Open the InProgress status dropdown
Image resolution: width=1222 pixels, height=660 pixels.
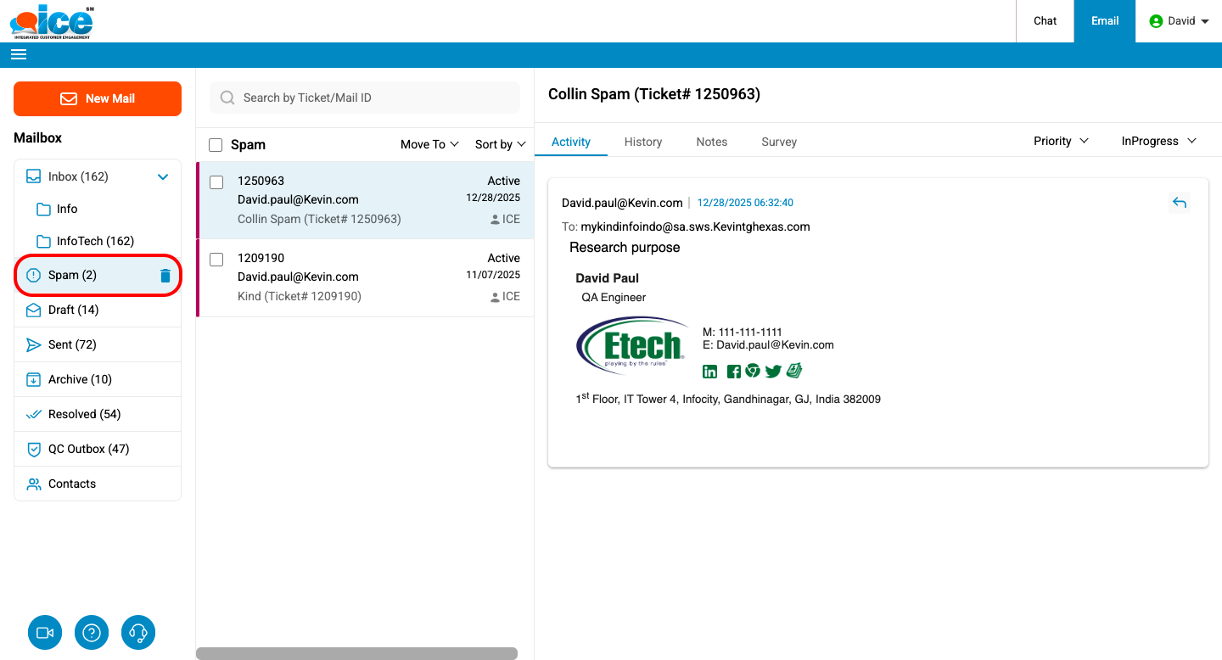click(x=1158, y=141)
